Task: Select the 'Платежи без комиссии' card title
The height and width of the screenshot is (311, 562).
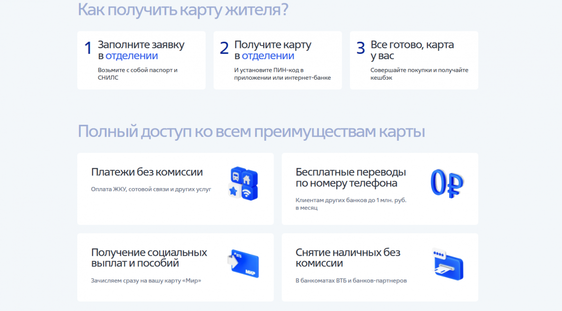Action: pyautogui.click(x=147, y=172)
